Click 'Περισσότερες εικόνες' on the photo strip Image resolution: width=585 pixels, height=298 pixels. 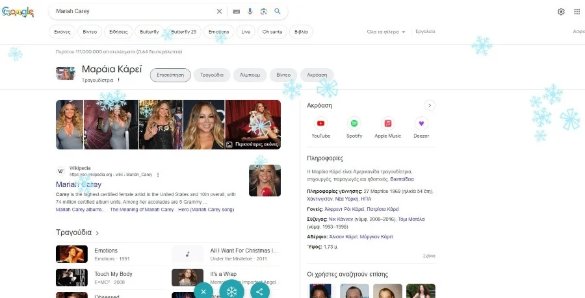[x=253, y=144]
